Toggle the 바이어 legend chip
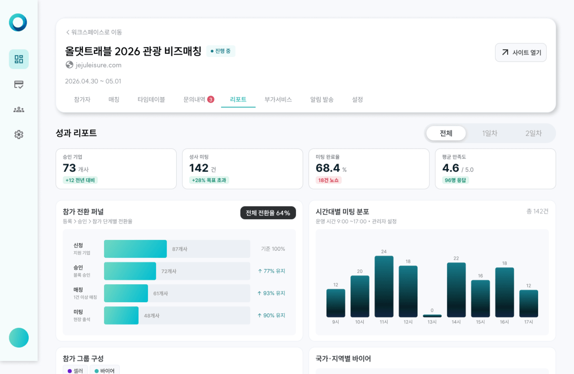Screen dimensions: 574x374 coord(104,370)
